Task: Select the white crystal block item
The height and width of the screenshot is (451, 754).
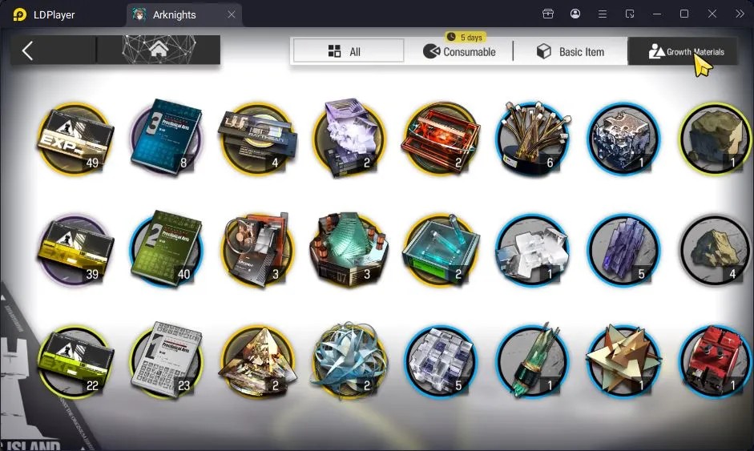Action: (532, 250)
